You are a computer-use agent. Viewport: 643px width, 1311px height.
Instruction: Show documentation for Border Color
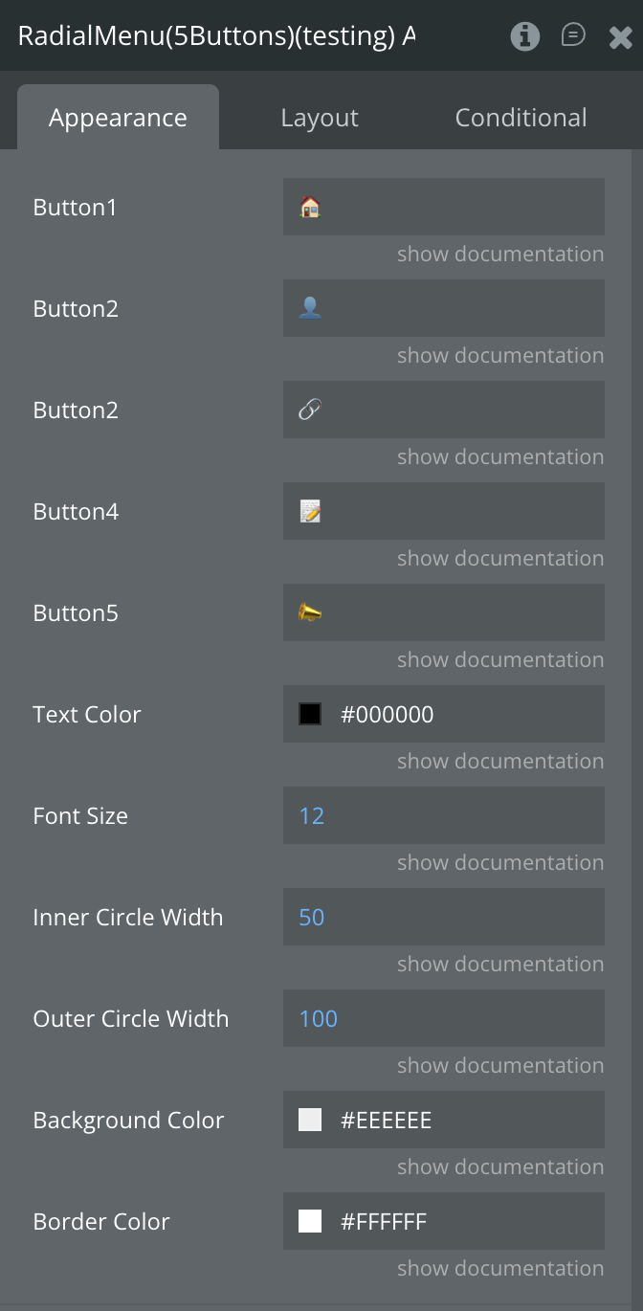tap(500, 1269)
